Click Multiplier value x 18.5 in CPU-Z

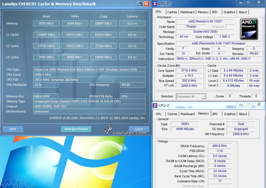coord(189,75)
